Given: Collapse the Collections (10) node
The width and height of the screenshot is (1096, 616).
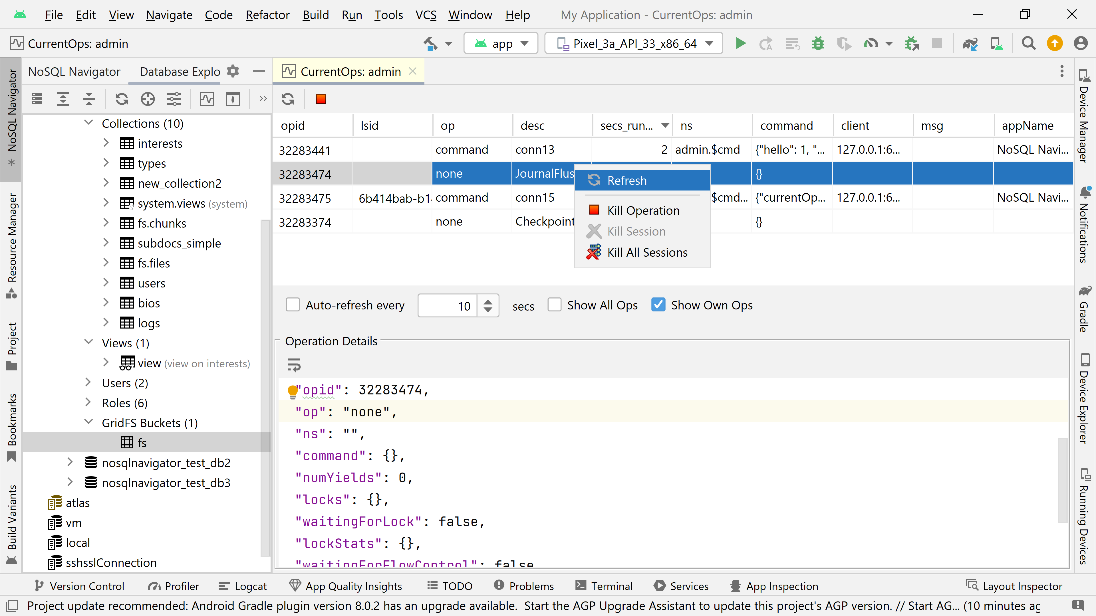Looking at the screenshot, I should click(88, 123).
